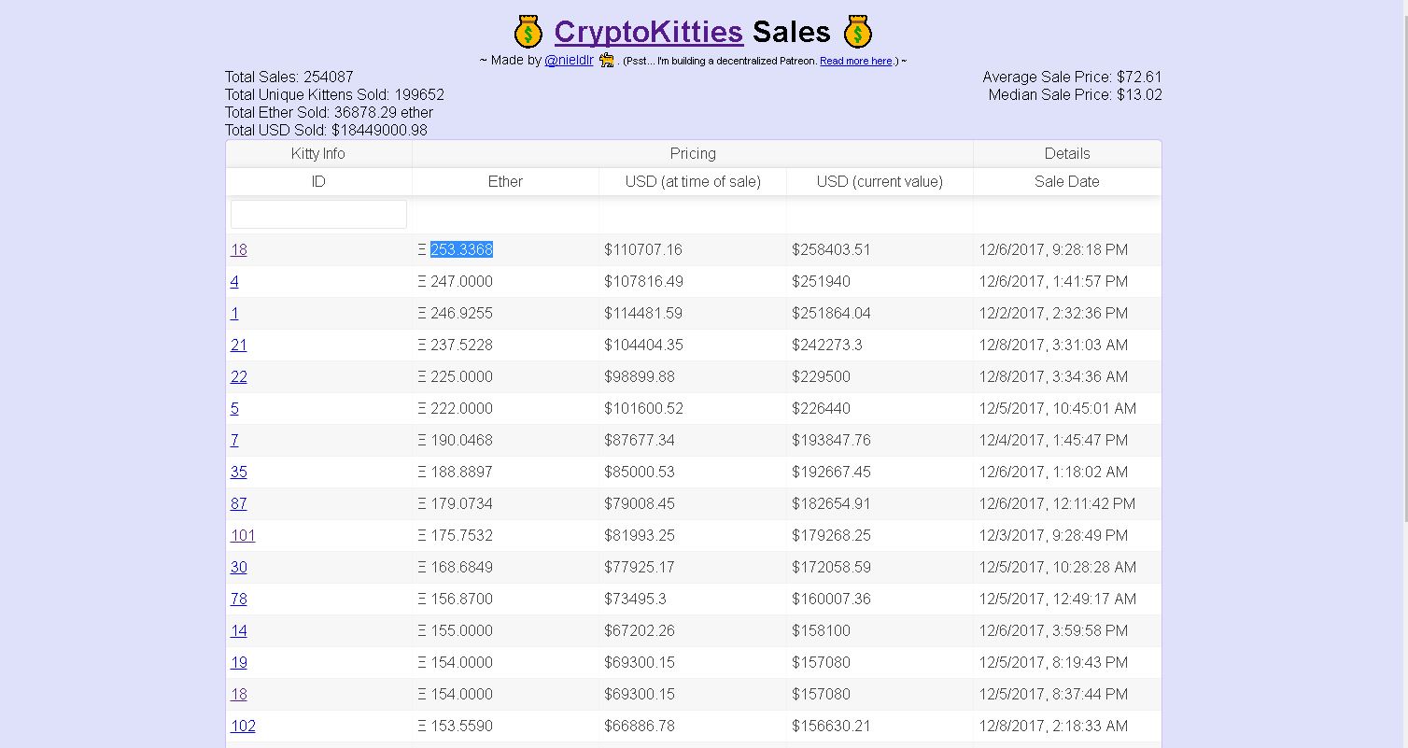This screenshot has height=748, width=1408.
Task: Click the current value $172058.59
Action: click(831, 567)
